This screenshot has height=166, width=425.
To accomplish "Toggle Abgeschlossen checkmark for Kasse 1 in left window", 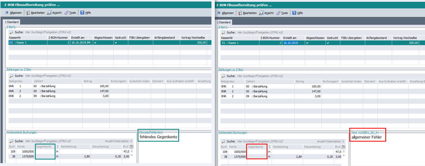I will point(95,43).
